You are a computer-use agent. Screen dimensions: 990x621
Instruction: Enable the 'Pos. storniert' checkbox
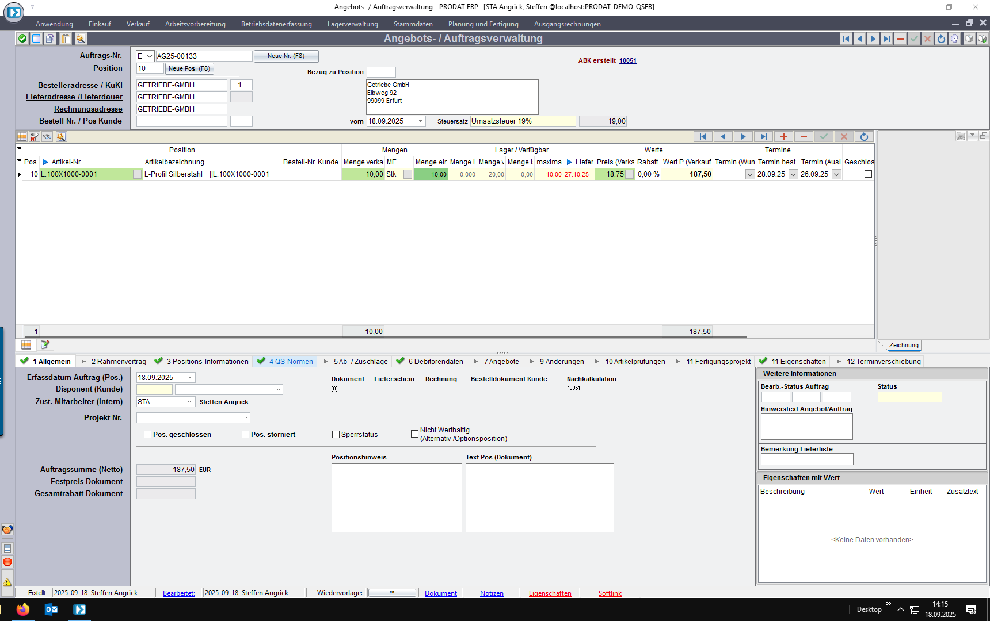tap(246, 435)
